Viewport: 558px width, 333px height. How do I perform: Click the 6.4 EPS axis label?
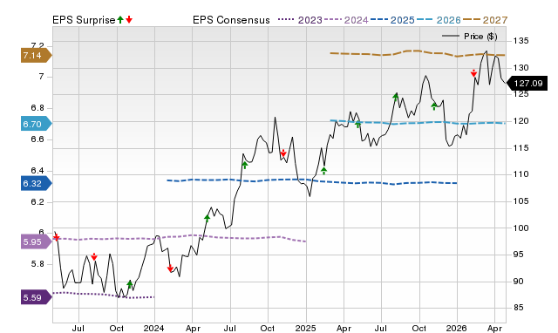coord(37,170)
